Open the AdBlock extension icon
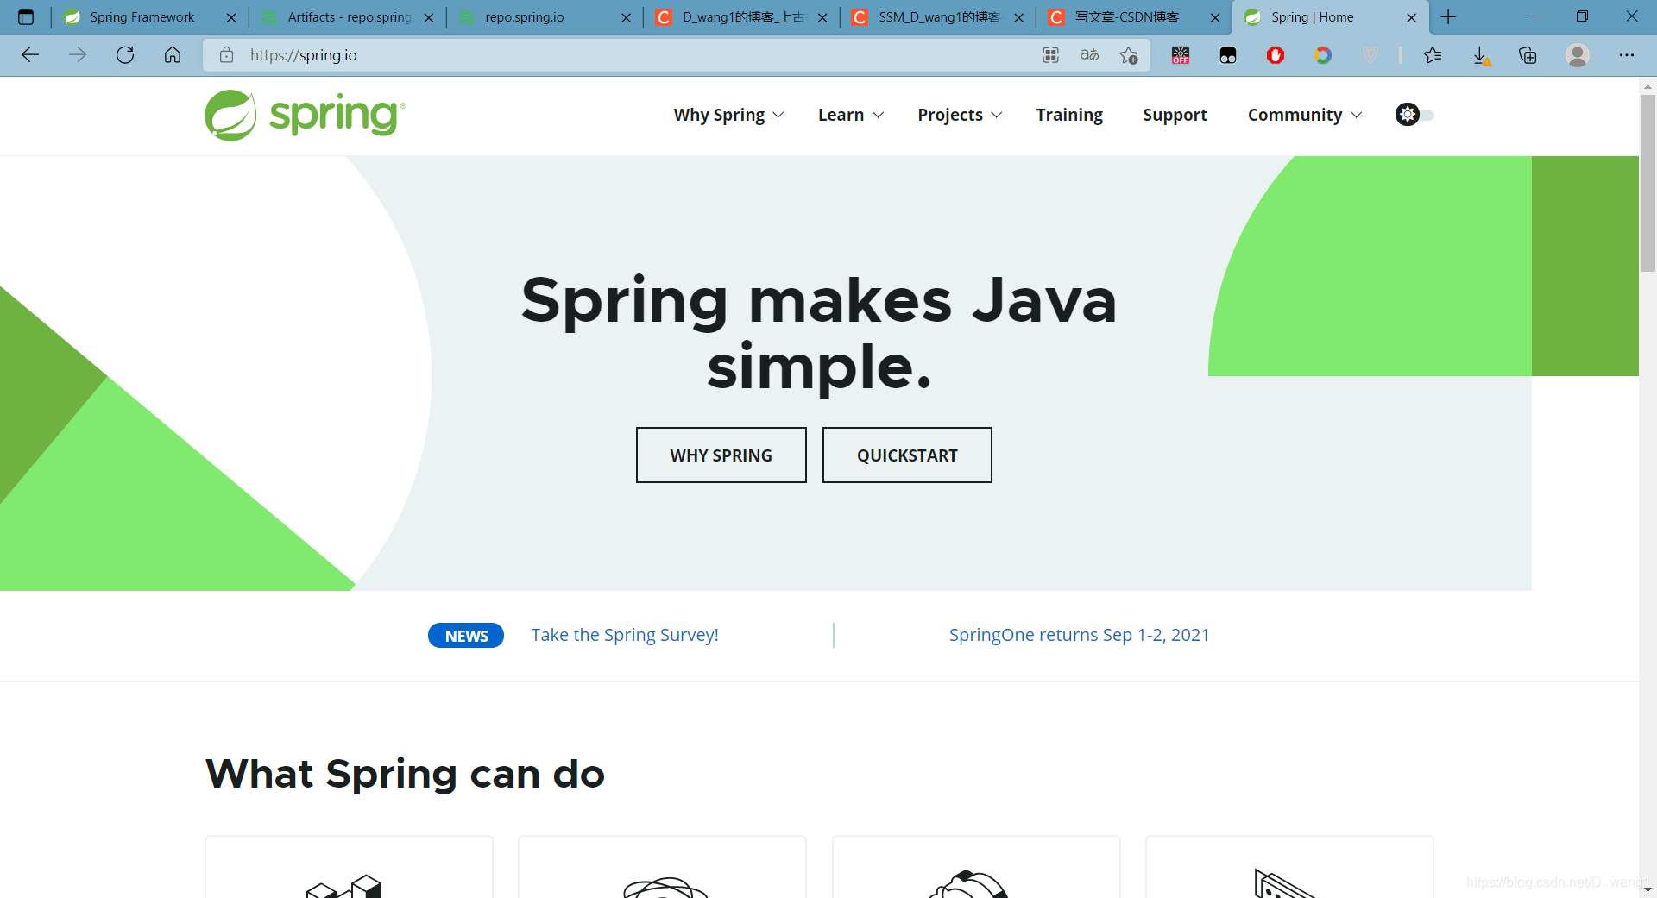 coord(1276,55)
